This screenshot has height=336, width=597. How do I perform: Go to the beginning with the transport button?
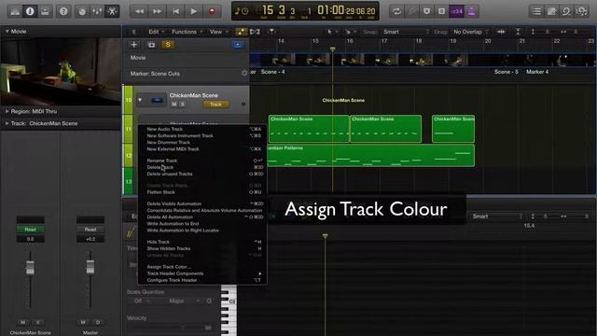[175, 11]
